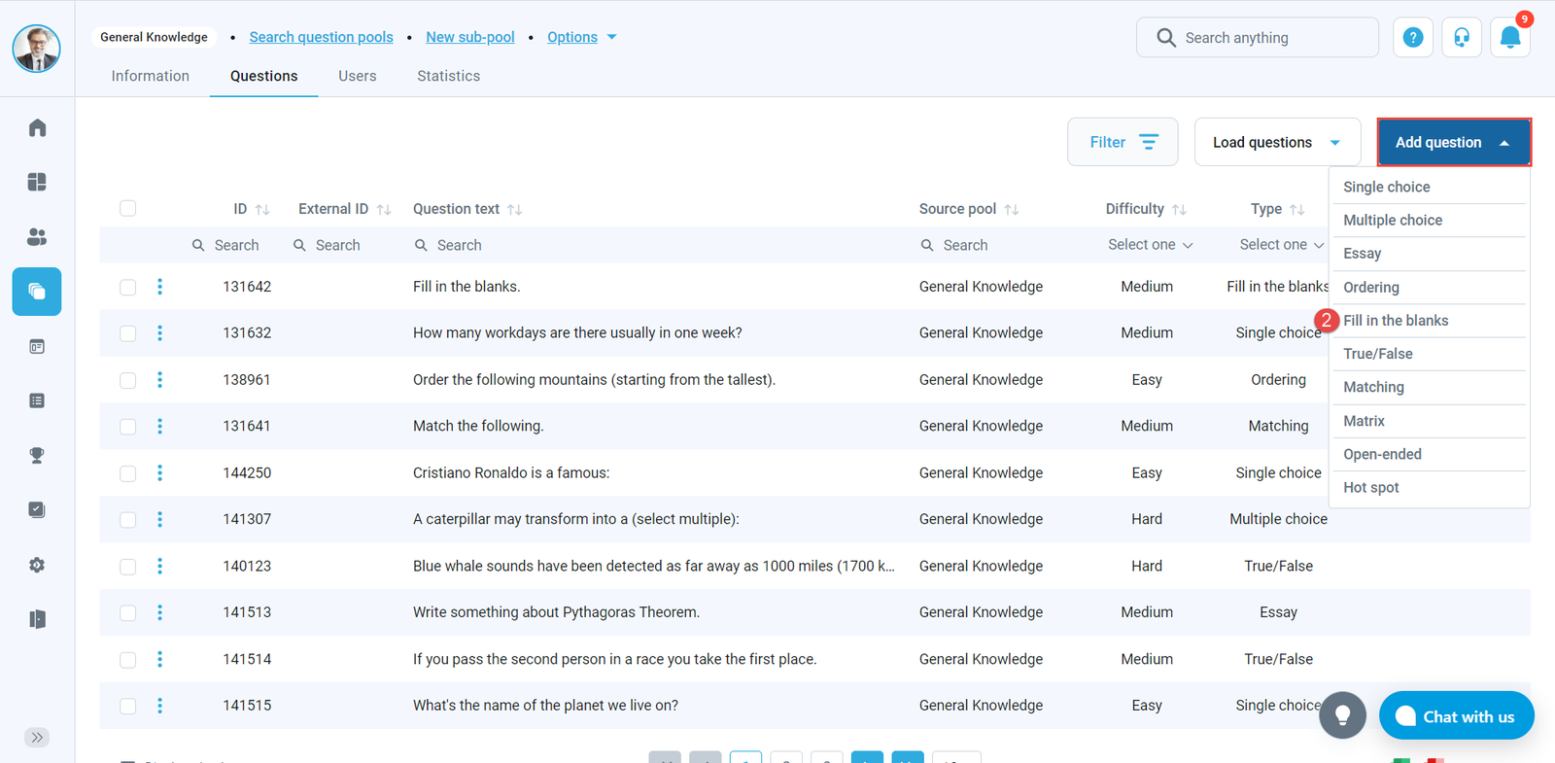The image size is (1555, 763).
Task: Open the 'Search question pools' link
Action: click(x=321, y=37)
